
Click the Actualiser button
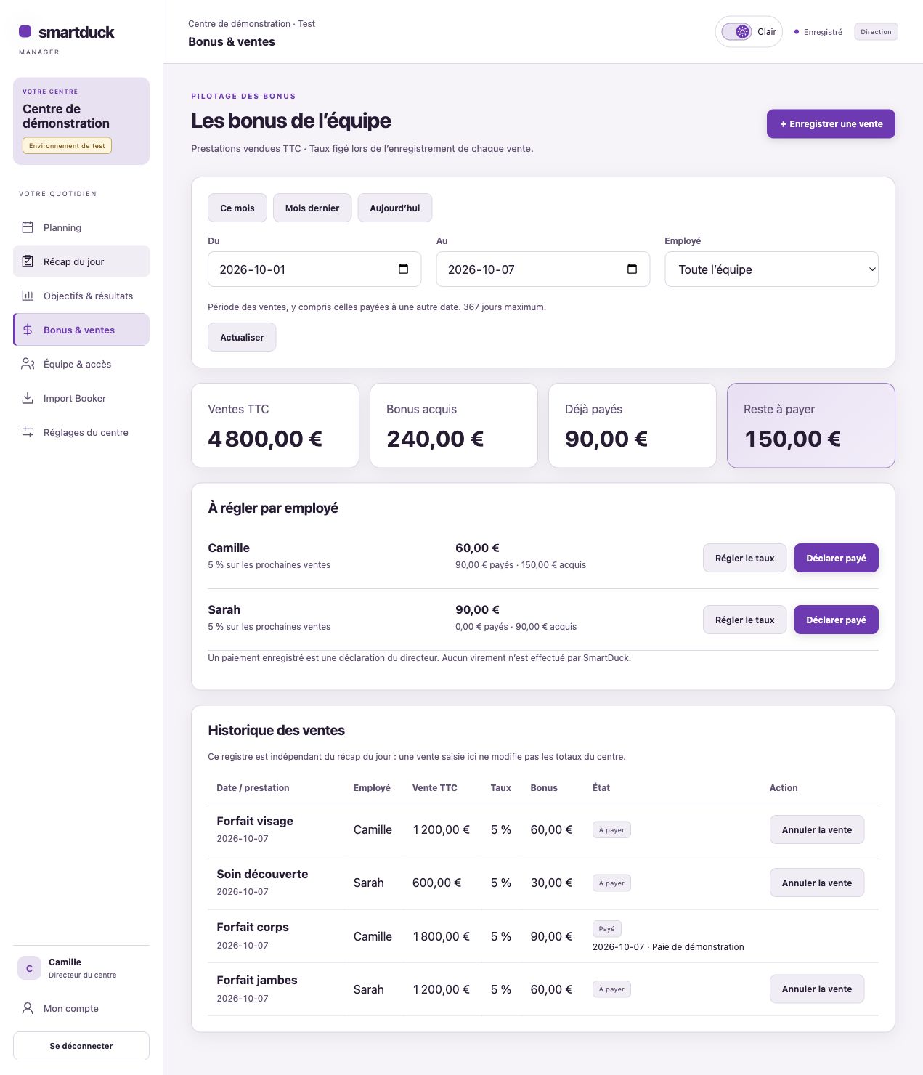[x=242, y=337]
